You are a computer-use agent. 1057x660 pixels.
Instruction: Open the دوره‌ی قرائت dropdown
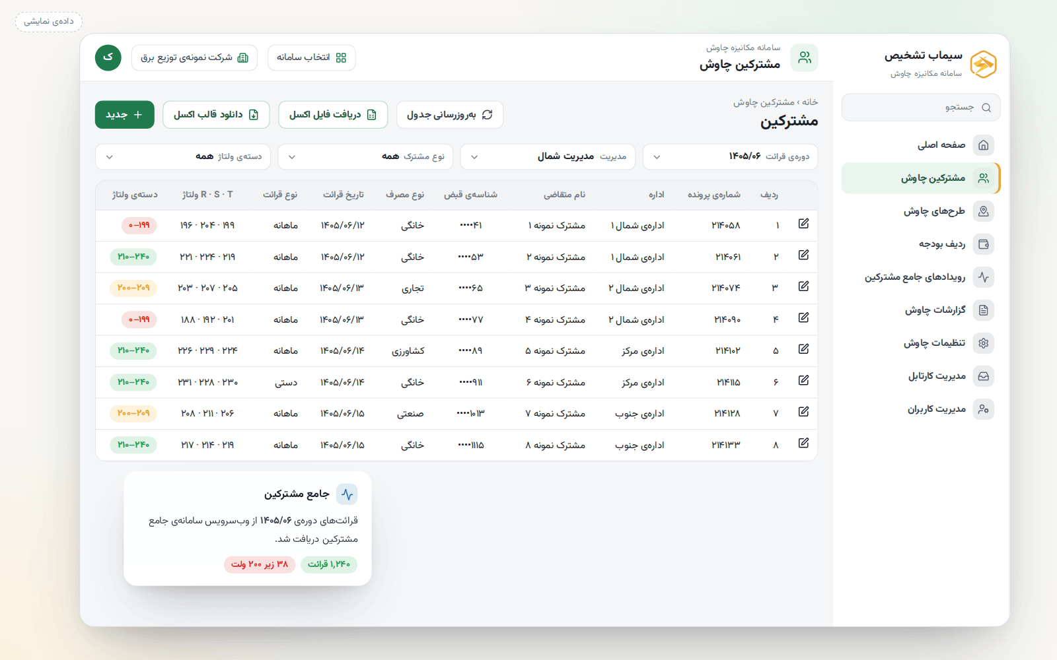pos(730,156)
